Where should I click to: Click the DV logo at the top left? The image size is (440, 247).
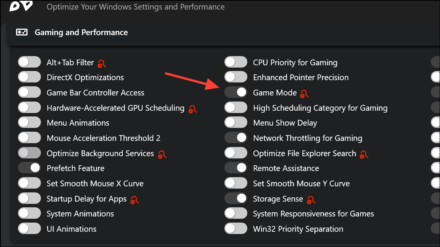[21, 6]
